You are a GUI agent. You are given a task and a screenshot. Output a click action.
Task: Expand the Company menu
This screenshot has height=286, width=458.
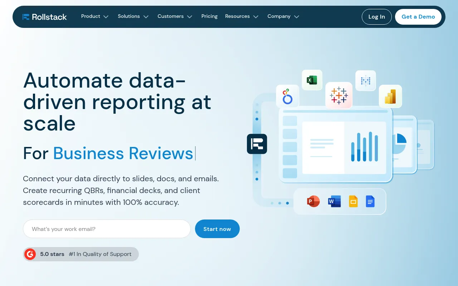283,16
